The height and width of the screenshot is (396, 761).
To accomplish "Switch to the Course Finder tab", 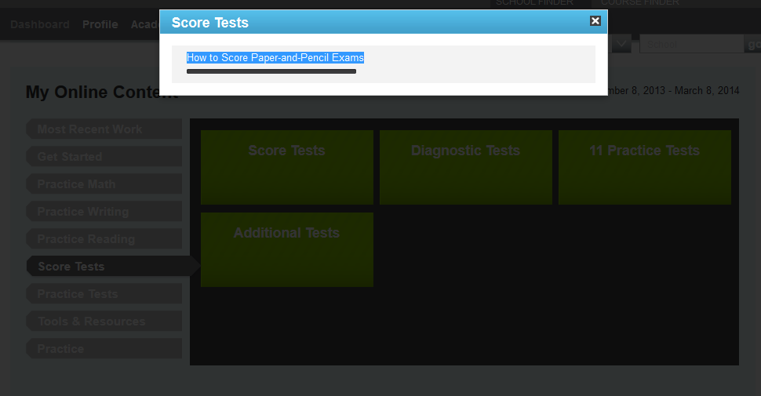I will pos(639,3).
